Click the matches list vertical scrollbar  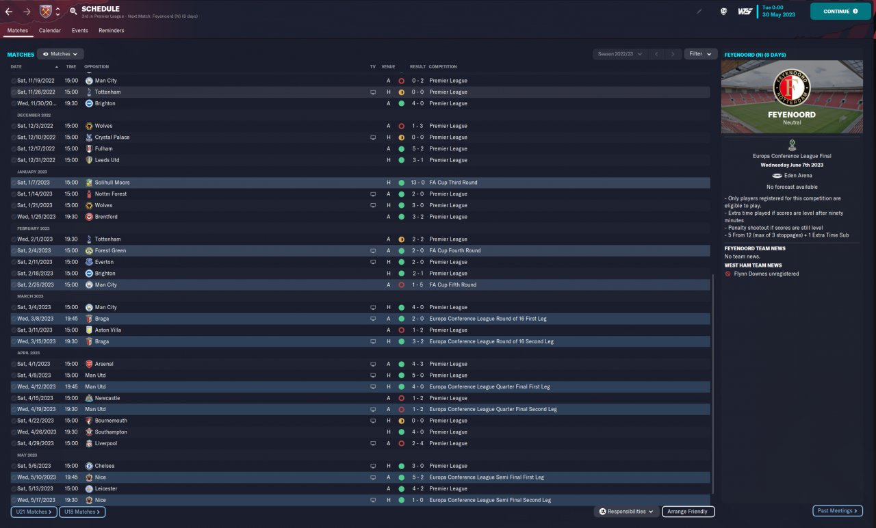point(714,383)
